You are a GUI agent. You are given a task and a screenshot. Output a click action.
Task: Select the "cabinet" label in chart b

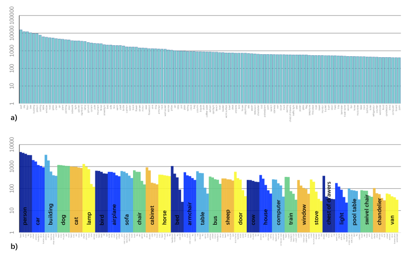152,215
